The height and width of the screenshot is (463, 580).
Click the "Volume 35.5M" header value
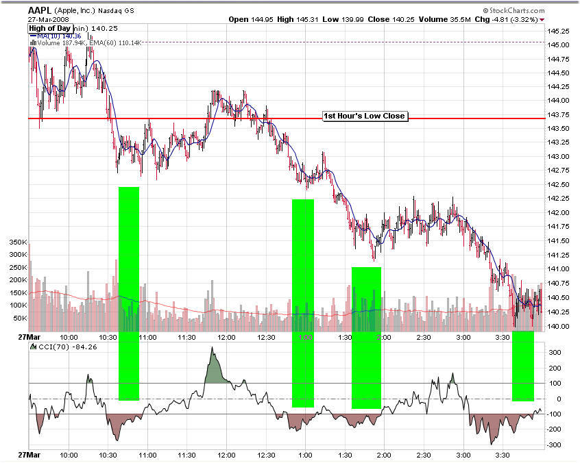(445, 20)
